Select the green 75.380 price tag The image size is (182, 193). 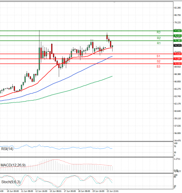pyautogui.click(x=177, y=41)
